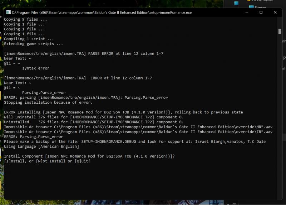Viewport: 286px width, 205px height.
Task: Click the 'Copying 9 files ...' line
Action: click(25, 19)
